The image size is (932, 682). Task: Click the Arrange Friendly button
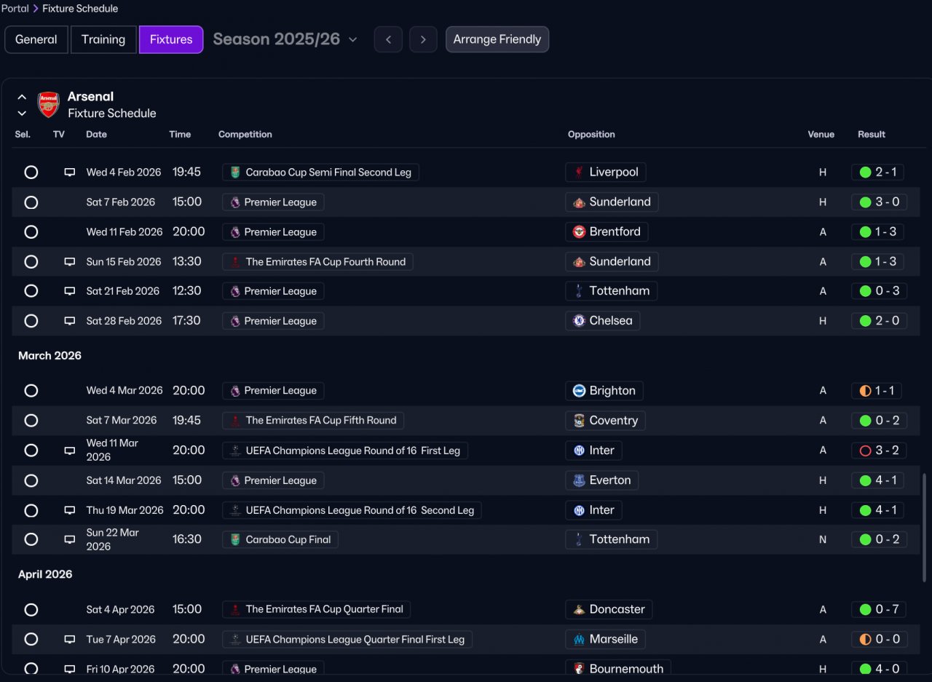click(x=497, y=39)
